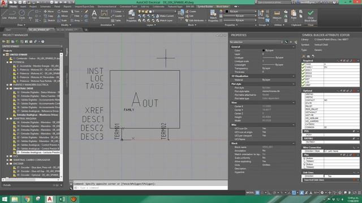Toggle the DESC2 required attribute check
The height and width of the screenshot is (203, 362).
pyautogui.click(x=303, y=73)
